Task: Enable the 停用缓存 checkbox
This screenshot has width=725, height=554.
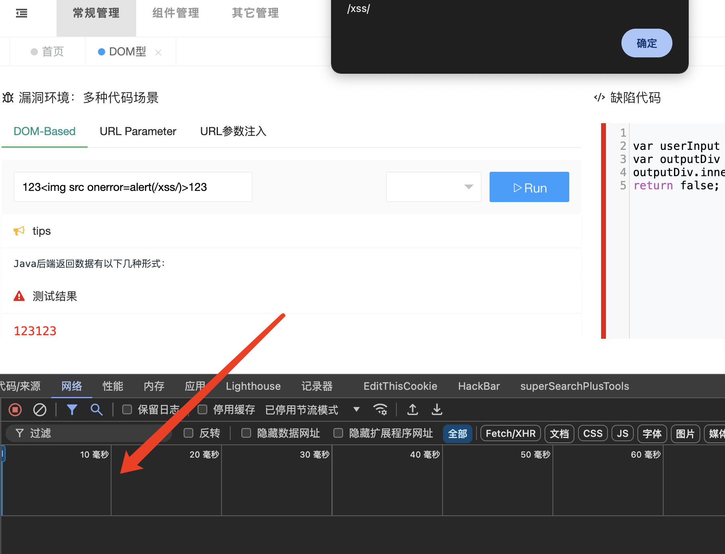Action: 202,410
